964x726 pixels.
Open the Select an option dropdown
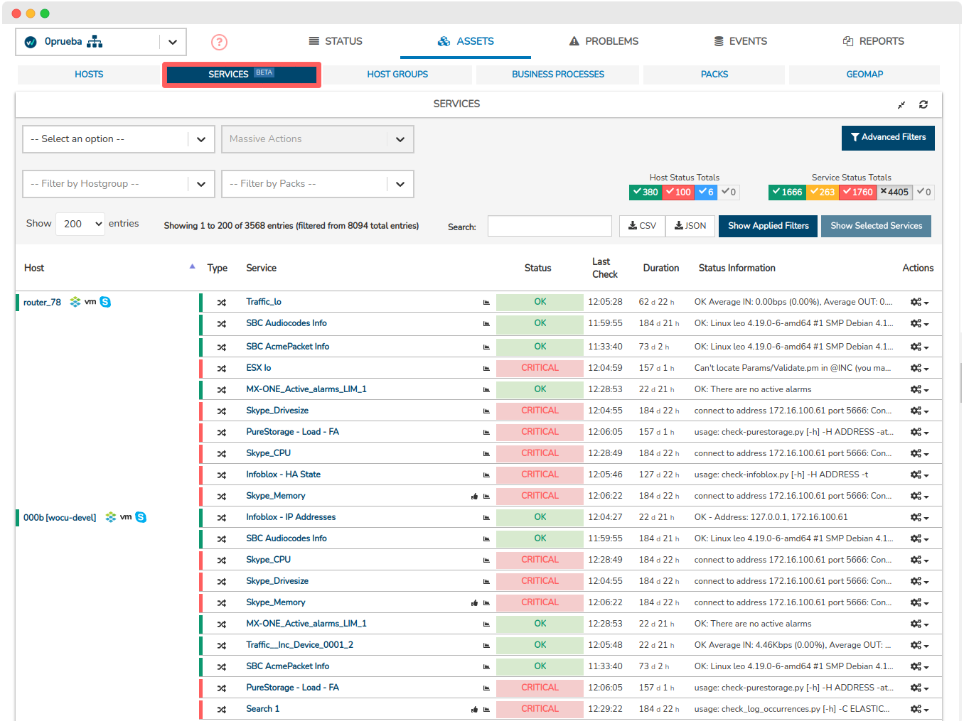click(x=119, y=139)
